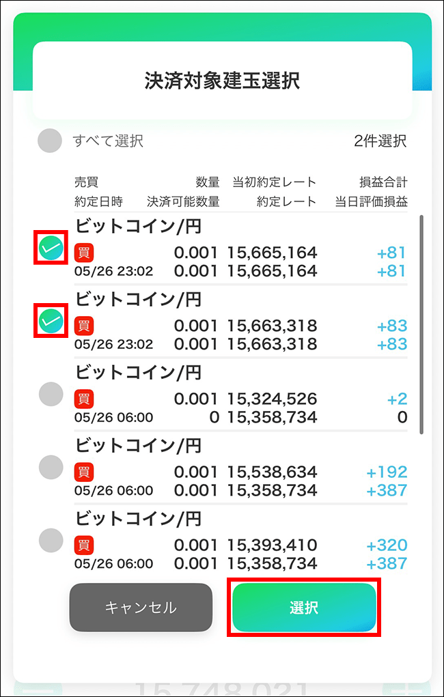Toggle the すべて選択 select-all checkbox

[x=51, y=141]
